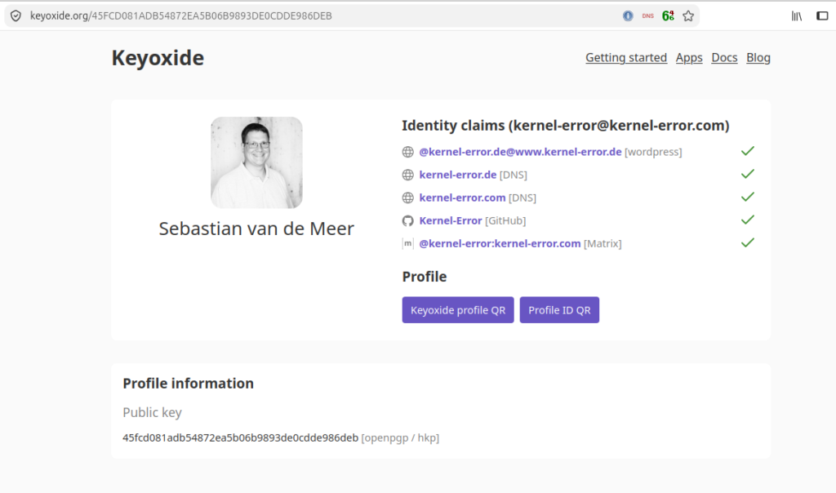
Task: Open Getting started page
Action: tap(626, 58)
